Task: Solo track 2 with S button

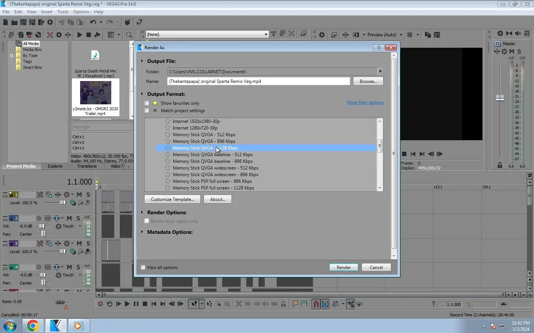Action: 78,218
